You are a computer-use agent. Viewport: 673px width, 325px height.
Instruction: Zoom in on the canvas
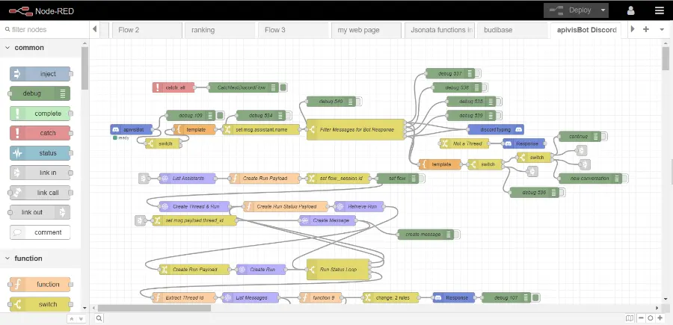tap(660, 318)
